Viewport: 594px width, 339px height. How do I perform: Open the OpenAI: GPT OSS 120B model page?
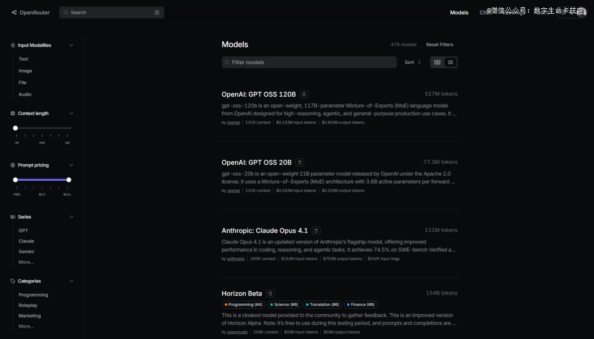click(x=258, y=94)
